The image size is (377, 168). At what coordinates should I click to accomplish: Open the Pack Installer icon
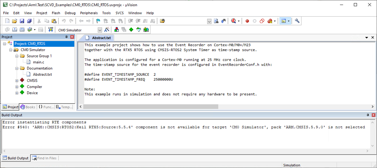(146, 30)
